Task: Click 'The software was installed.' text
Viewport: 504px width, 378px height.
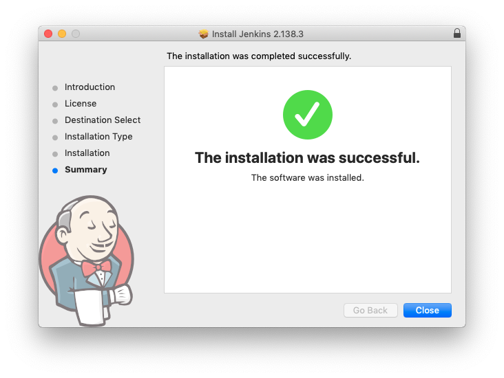Action: 308,178
